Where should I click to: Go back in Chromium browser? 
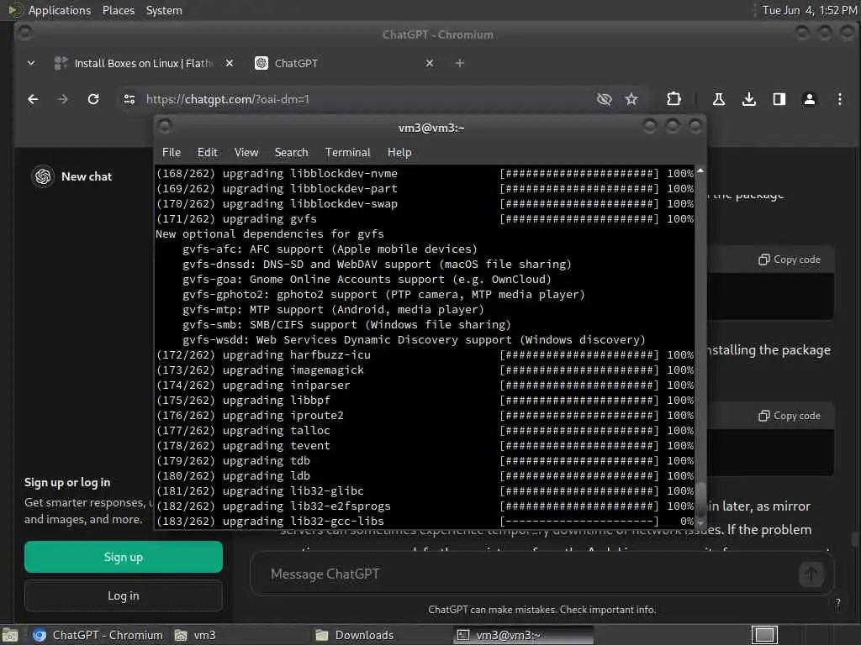click(33, 99)
